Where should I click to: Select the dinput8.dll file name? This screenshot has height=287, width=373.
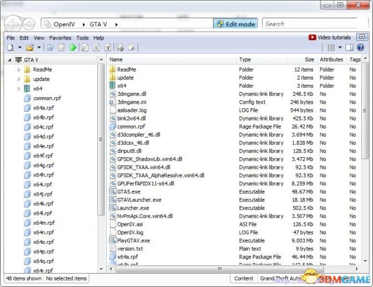pyautogui.click(x=129, y=151)
